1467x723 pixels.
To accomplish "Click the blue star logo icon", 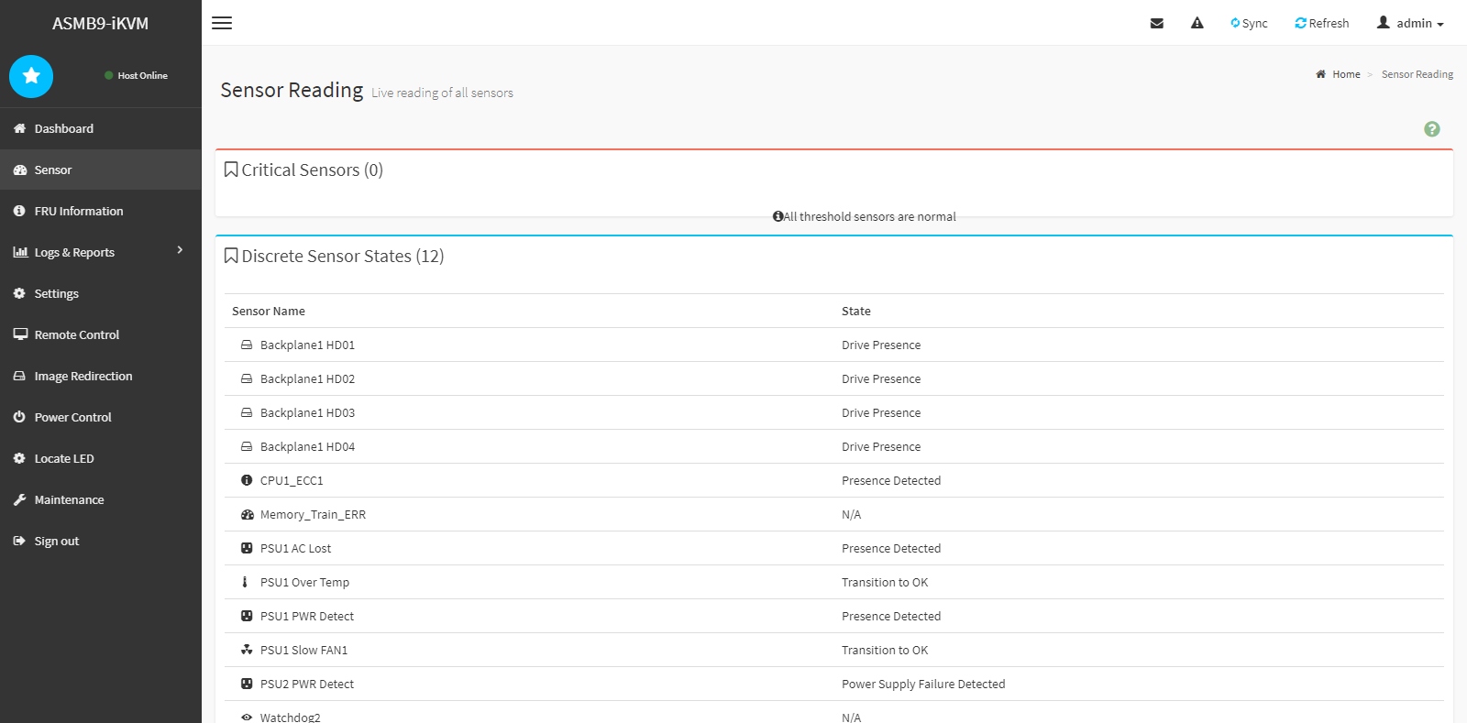I will [x=31, y=76].
